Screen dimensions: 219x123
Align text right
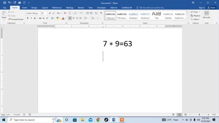coord(77,18)
